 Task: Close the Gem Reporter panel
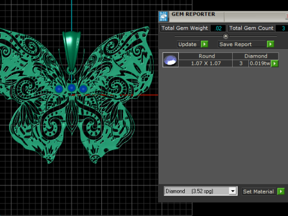pos(287,16)
